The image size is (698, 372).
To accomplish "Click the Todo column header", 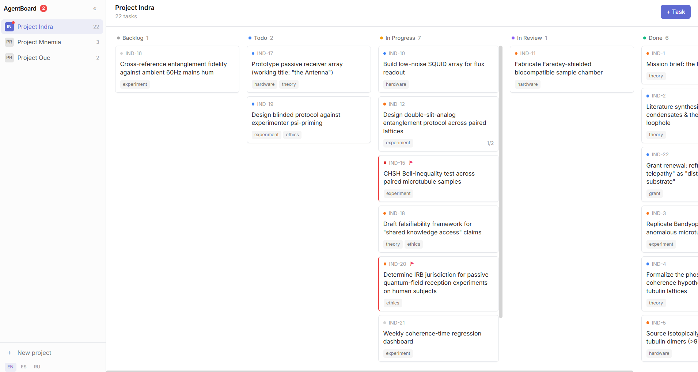I will click(x=261, y=38).
